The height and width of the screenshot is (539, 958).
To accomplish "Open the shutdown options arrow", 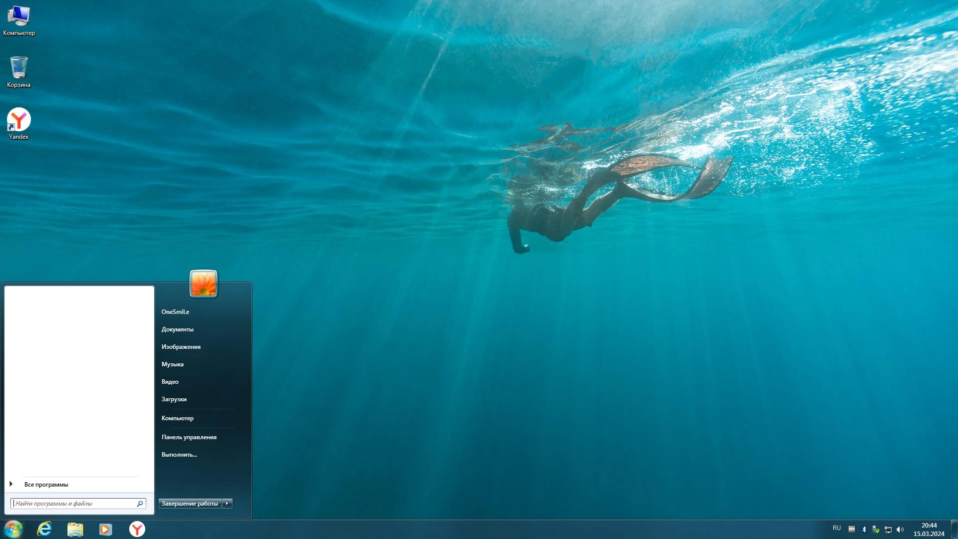I will pyautogui.click(x=228, y=504).
